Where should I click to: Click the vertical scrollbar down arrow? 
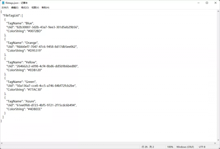[x=218, y=140]
